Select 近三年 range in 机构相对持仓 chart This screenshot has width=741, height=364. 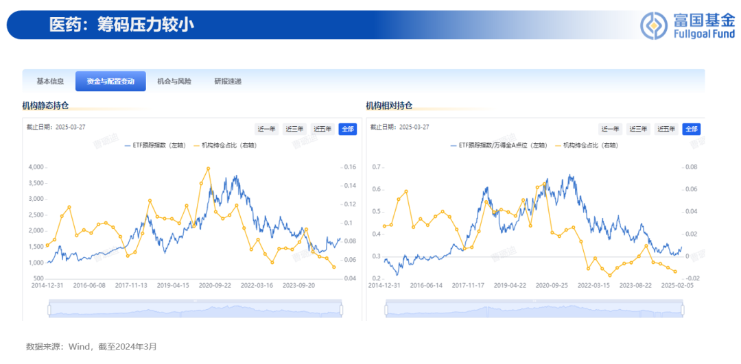pyautogui.click(x=639, y=129)
